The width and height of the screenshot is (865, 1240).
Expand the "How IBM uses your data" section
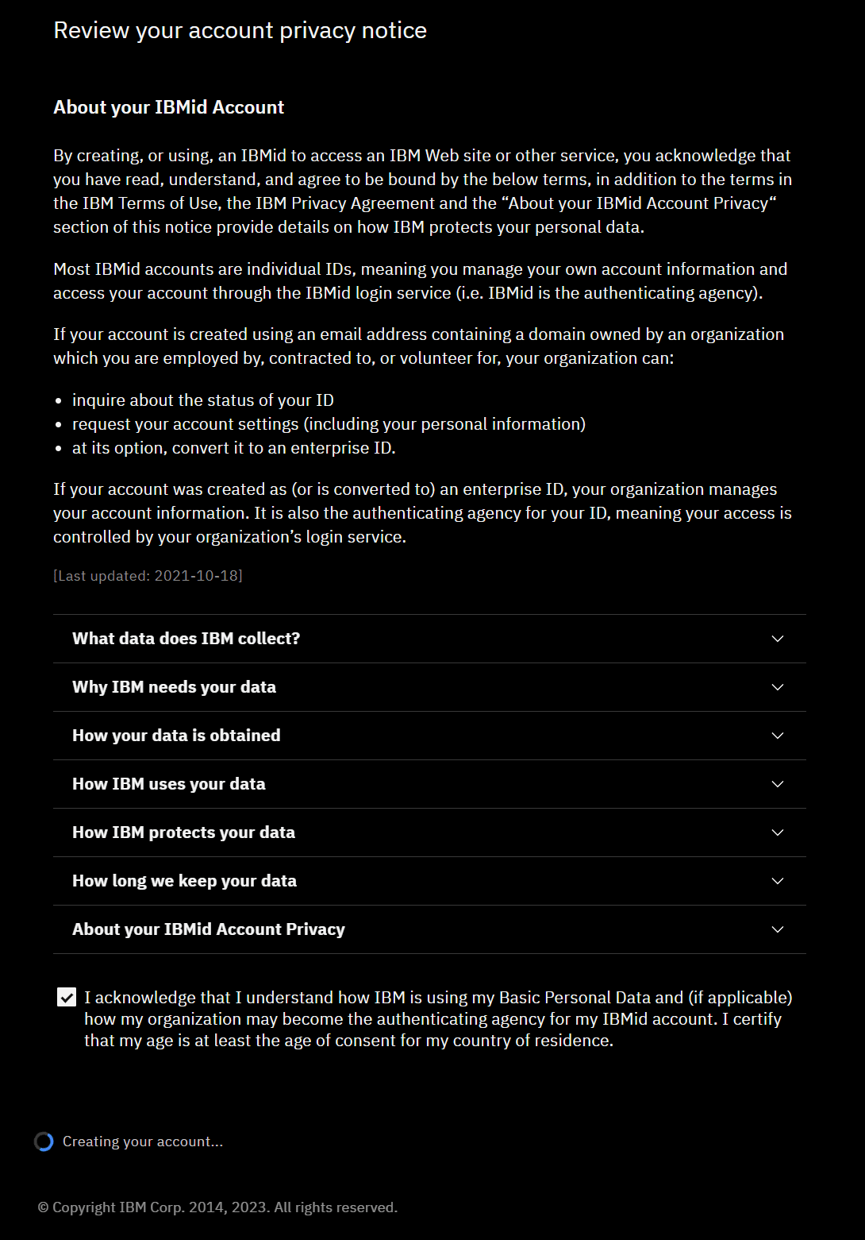tap(169, 784)
